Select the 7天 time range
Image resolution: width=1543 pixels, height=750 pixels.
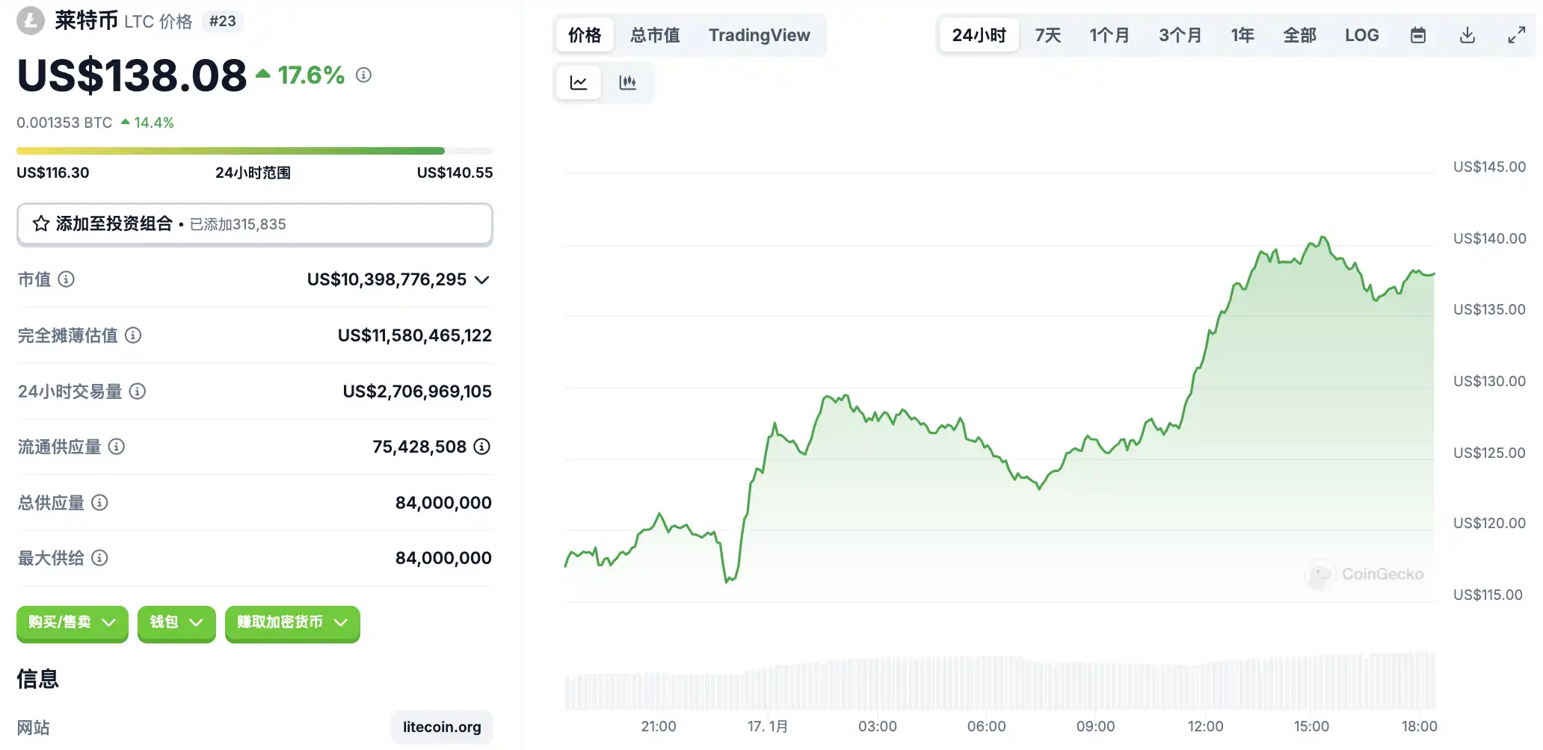[x=1047, y=35]
